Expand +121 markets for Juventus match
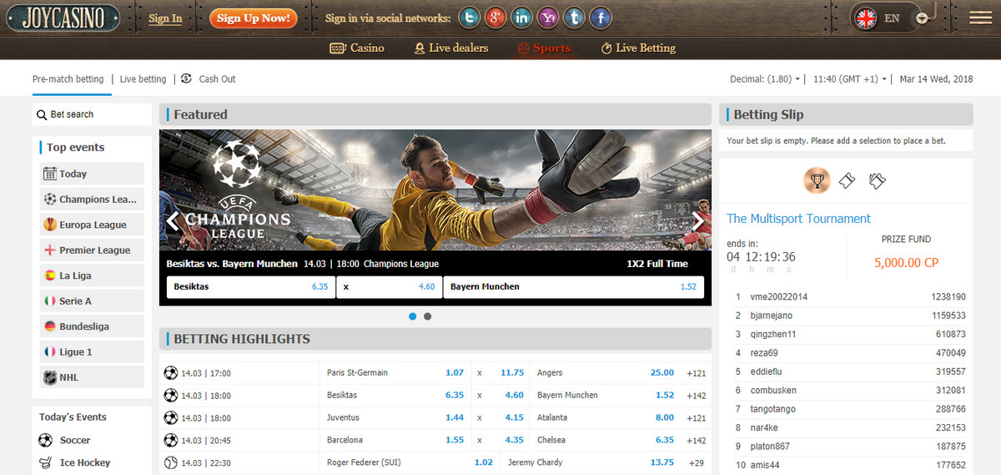This screenshot has width=1001, height=475. click(696, 418)
